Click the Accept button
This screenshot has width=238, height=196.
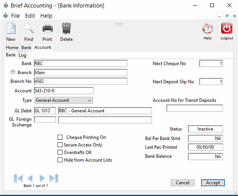tap(213, 183)
